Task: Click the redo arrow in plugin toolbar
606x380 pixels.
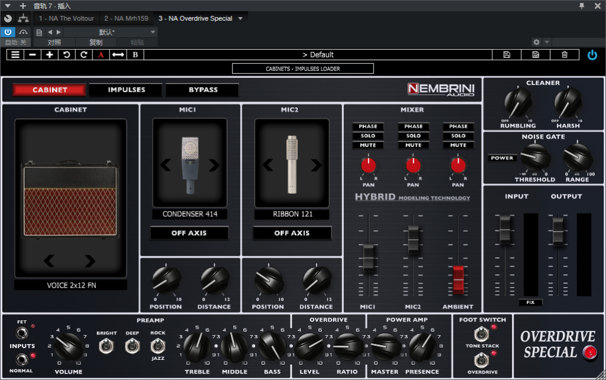Action: pyautogui.click(x=84, y=54)
